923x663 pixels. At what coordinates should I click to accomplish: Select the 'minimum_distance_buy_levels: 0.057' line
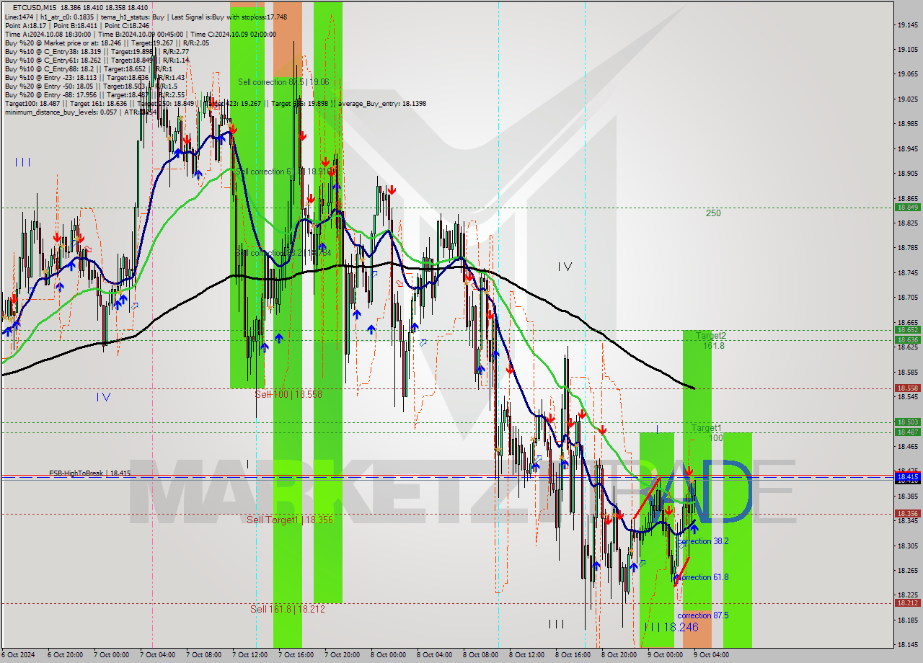(81, 112)
